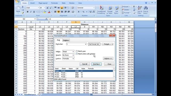Click the Shrink Font icon
171x96 pixels.
pos(50,8)
